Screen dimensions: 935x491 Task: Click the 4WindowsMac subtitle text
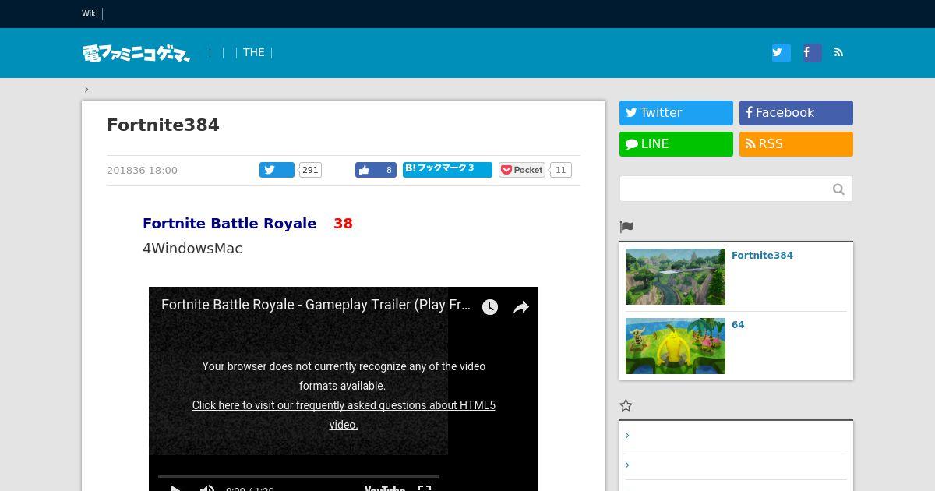coord(192,249)
